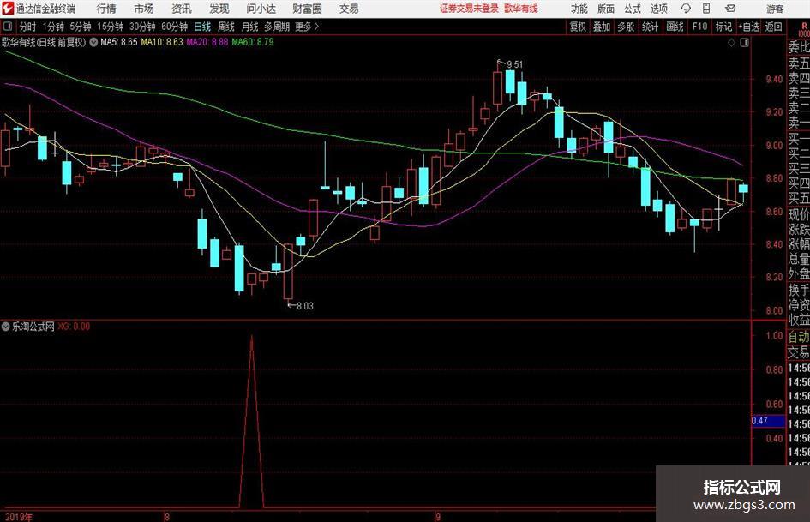The image size is (810, 522).
Task: Click the red 通达信 app logo
Action: pyautogui.click(x=7, y=9)
